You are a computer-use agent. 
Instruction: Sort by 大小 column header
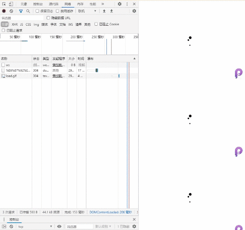click(72, 59)
